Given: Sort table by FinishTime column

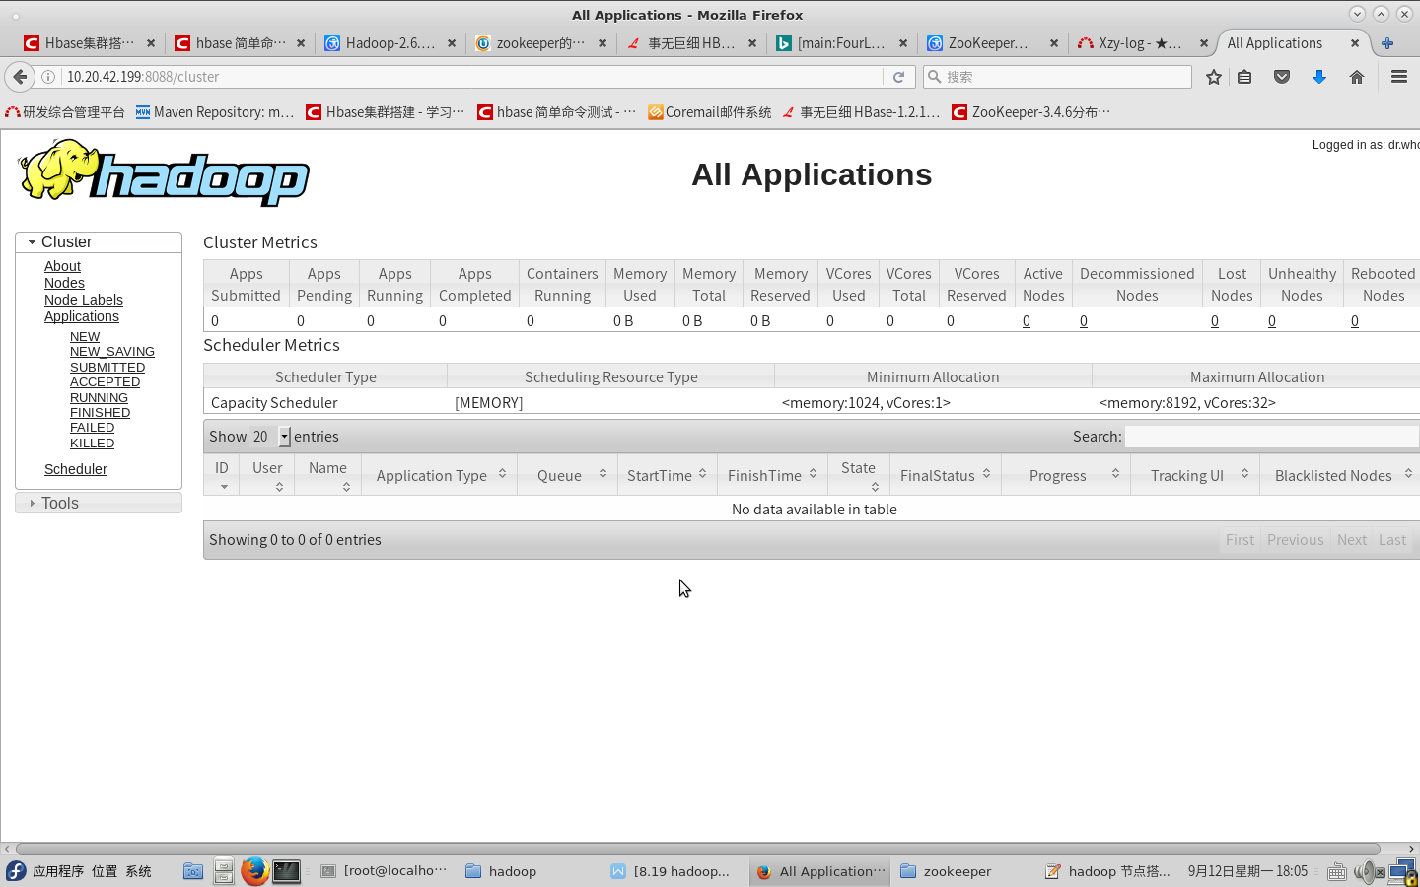Looking at the screenshot, I should point(772,475).
